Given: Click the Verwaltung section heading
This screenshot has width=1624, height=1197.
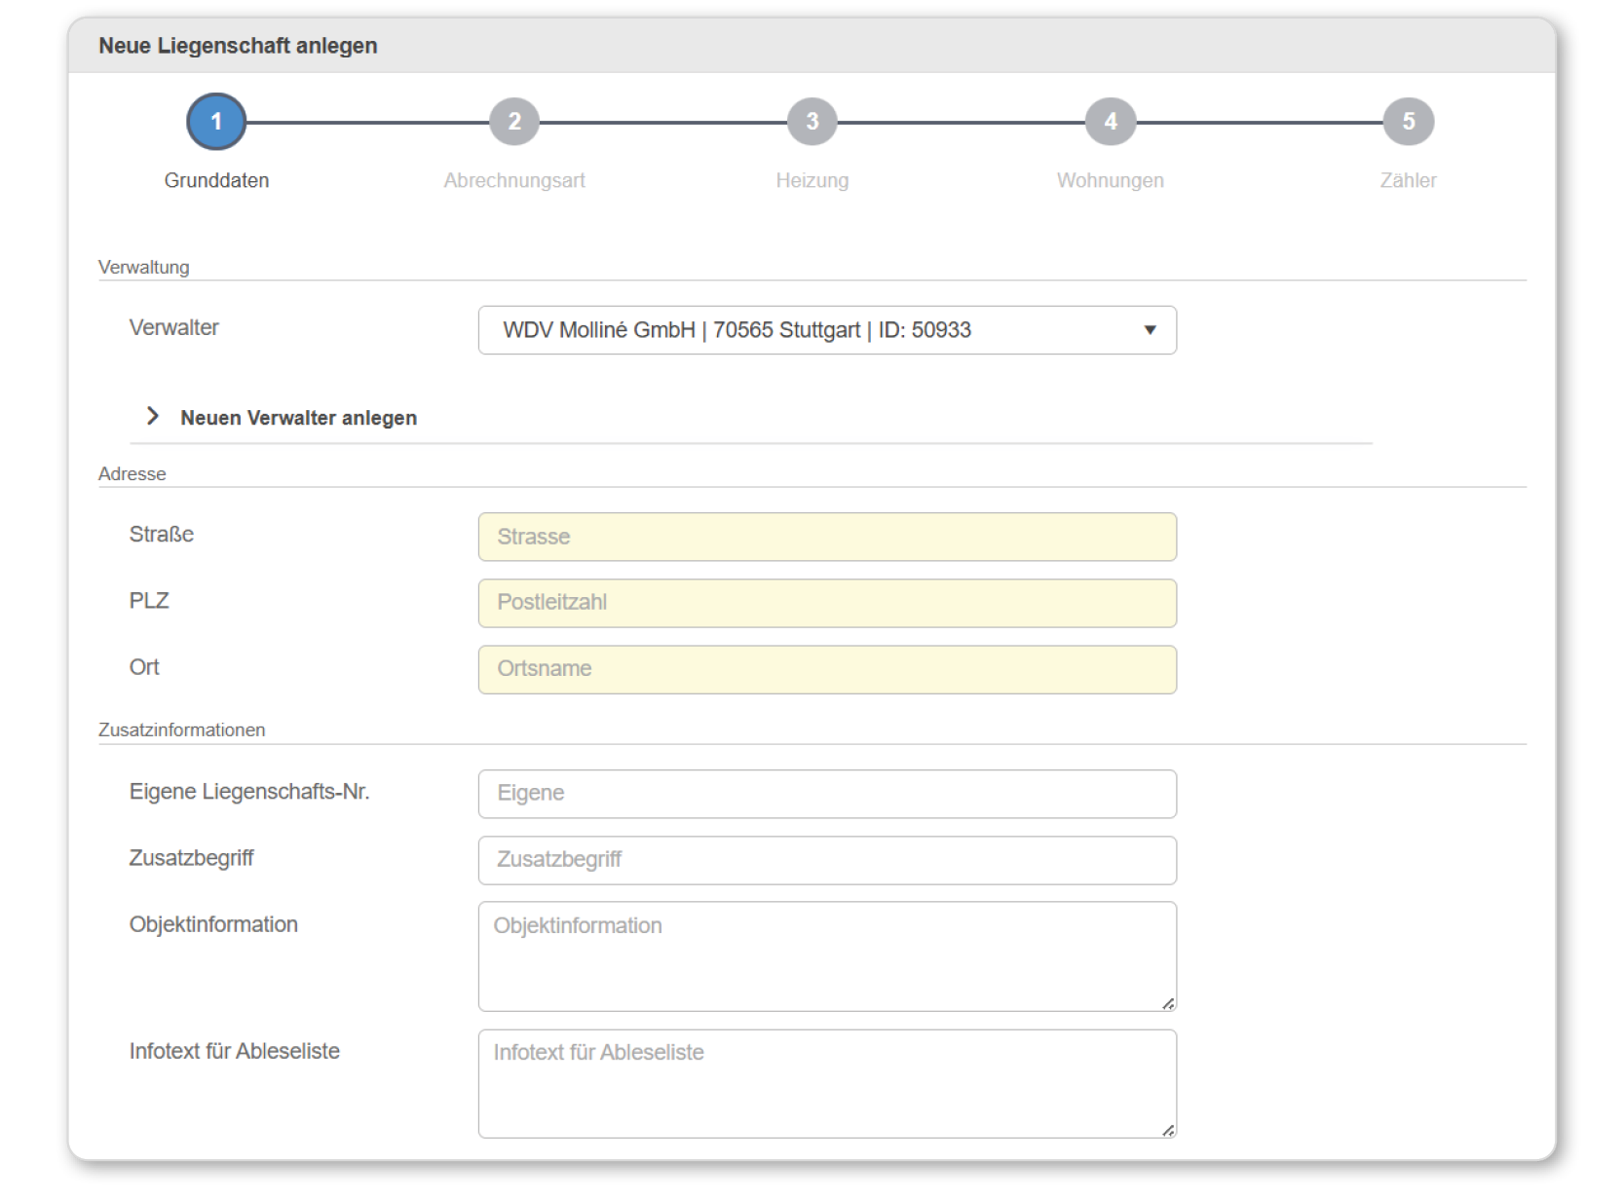Looking at the screenshot, I should tap(144, 267).
